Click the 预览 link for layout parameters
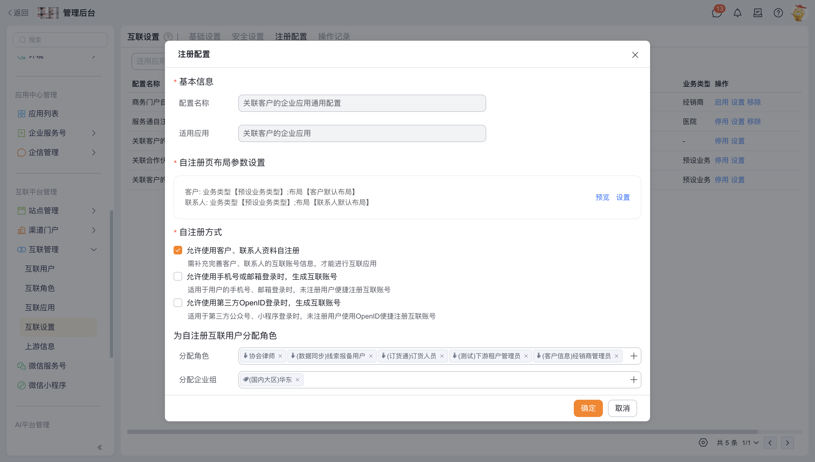This screenshot has height=462, width=815. click(x=602, y=197)
